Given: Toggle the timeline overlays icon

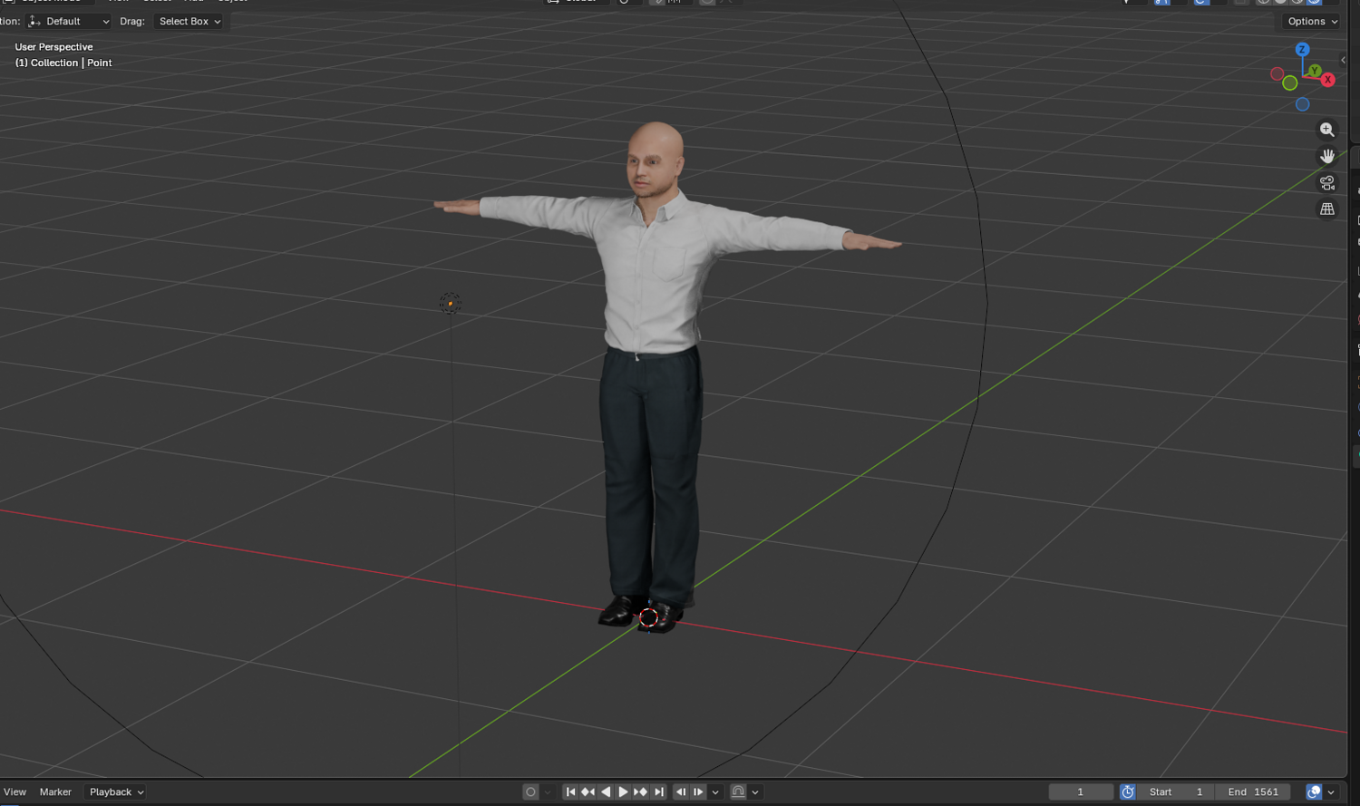Looking at the screenshot, I should [x=1314, y=791].
